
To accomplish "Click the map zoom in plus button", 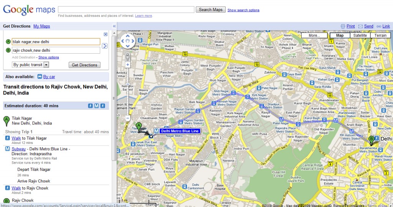I will pos(128,65).
